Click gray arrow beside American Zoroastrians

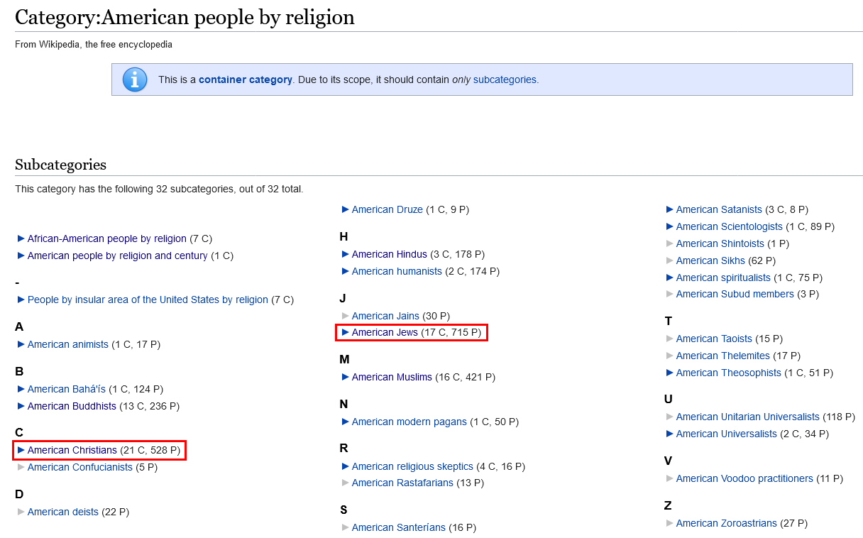(x=670, y=523)
